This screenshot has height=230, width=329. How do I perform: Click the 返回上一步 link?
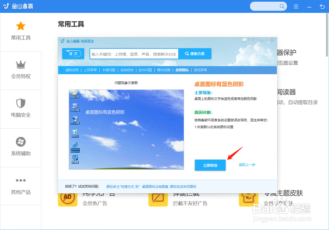click(247, 164)
